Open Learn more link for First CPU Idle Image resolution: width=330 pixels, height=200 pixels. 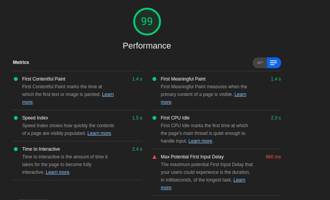pos(200,141)
